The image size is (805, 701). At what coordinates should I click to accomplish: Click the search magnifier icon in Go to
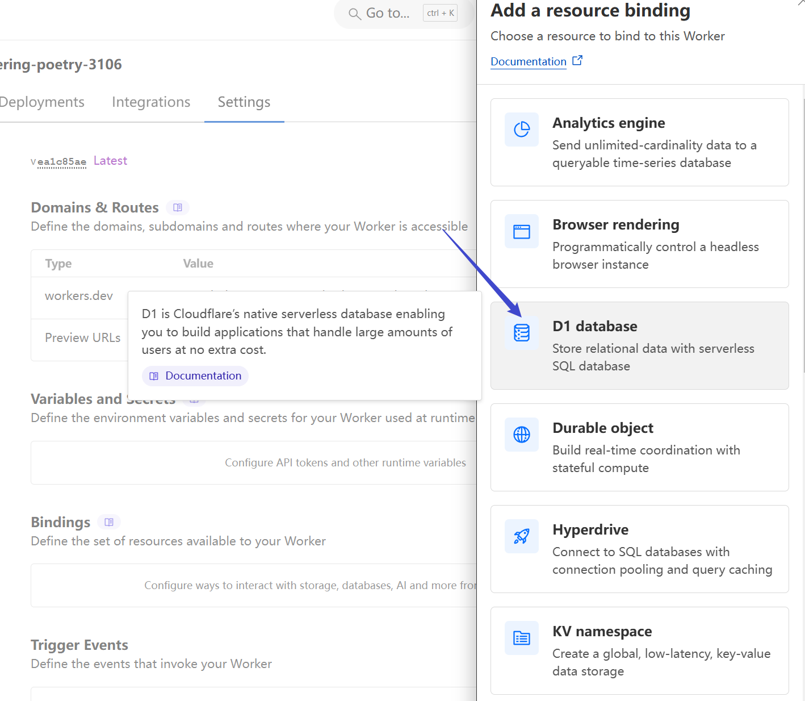click(355, 14)
